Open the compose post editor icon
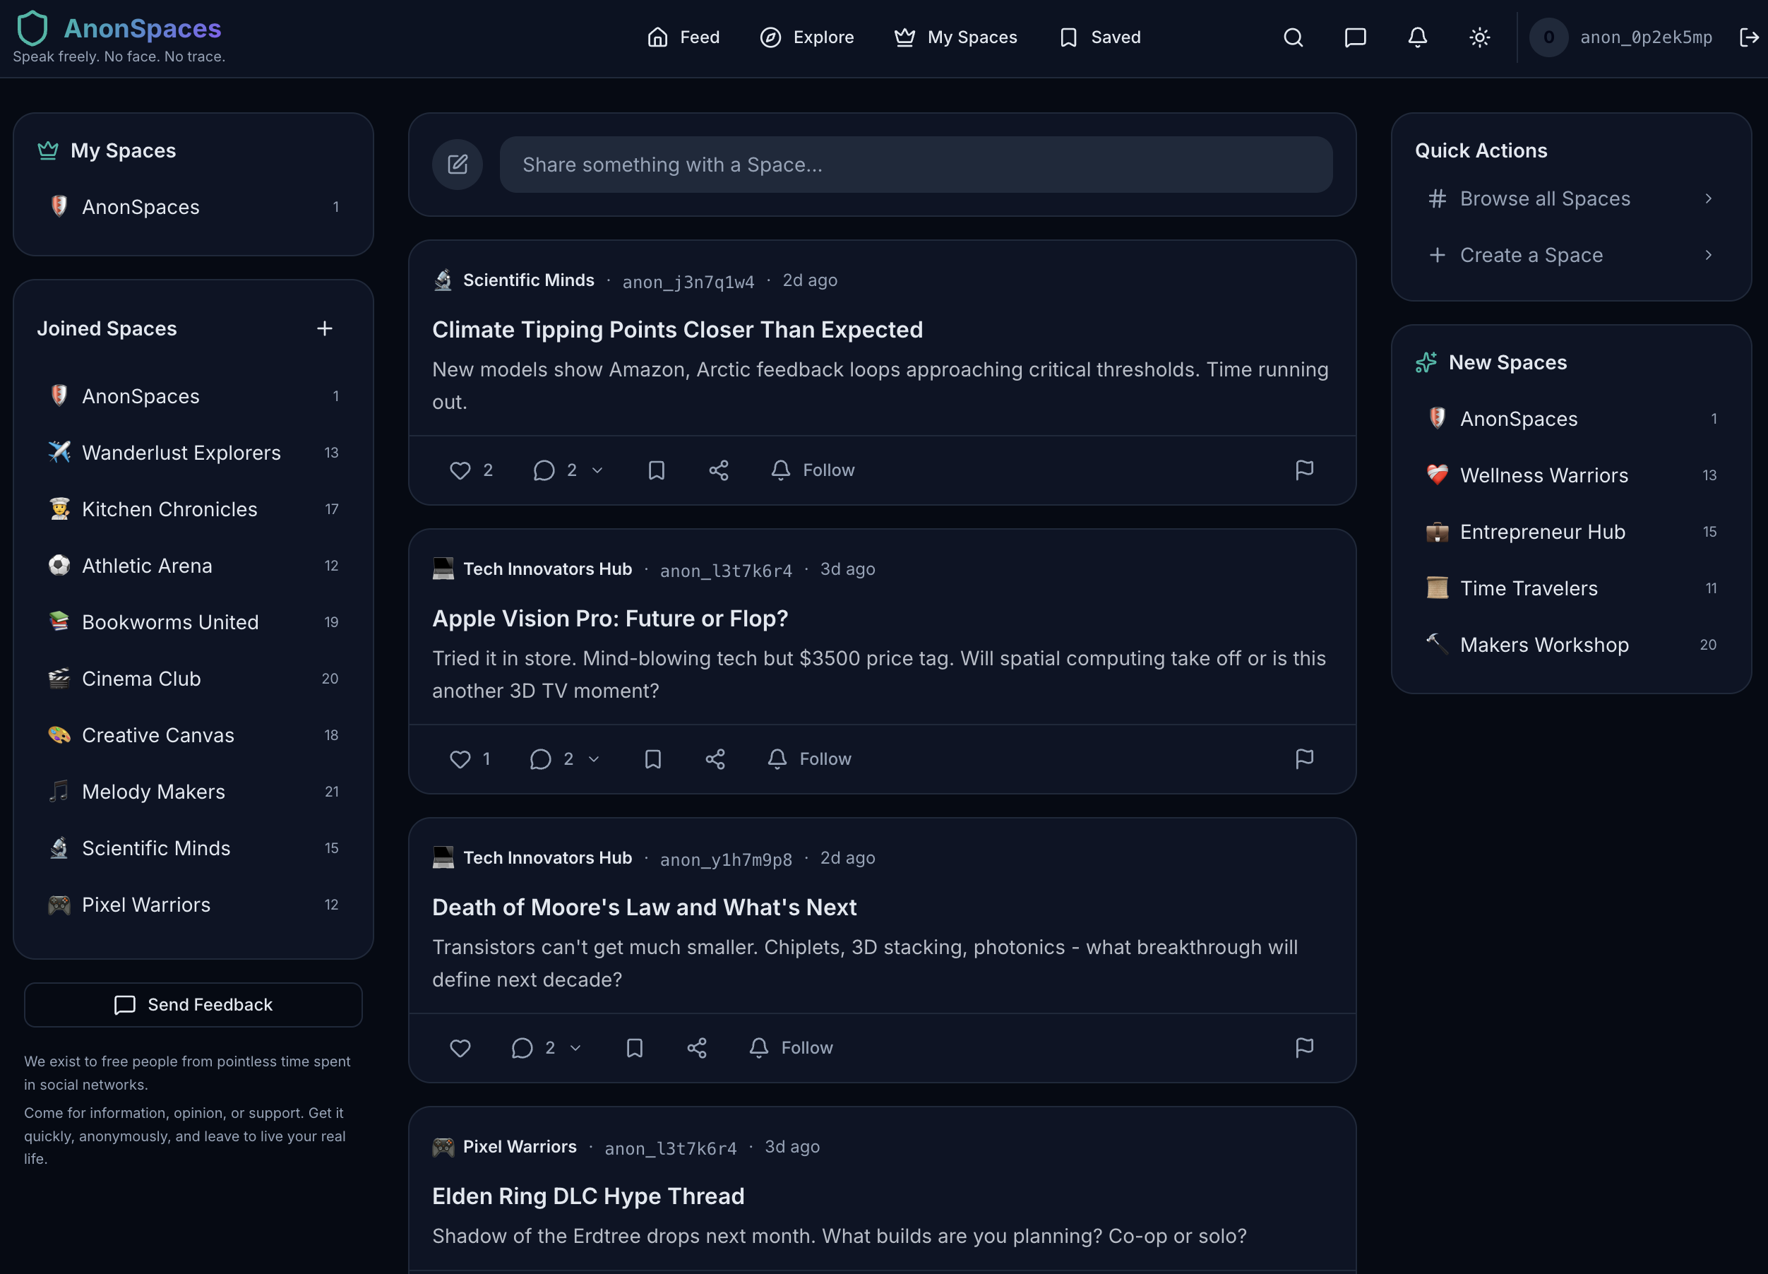 (458, 165)
